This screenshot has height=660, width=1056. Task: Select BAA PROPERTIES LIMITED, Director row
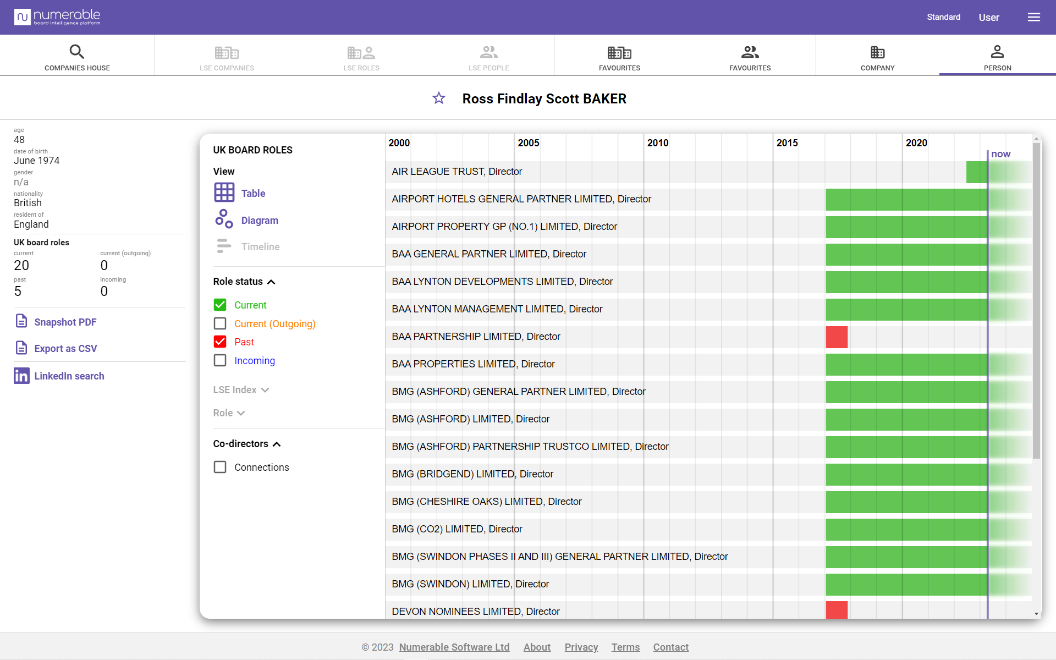(x=708, y=365)
